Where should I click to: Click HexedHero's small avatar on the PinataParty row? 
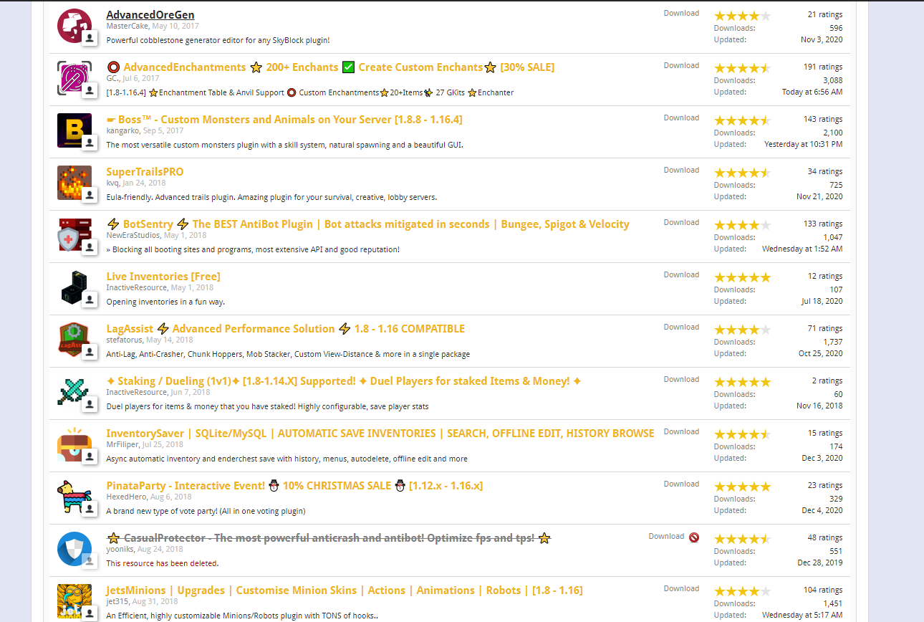[x=90, y=508]
